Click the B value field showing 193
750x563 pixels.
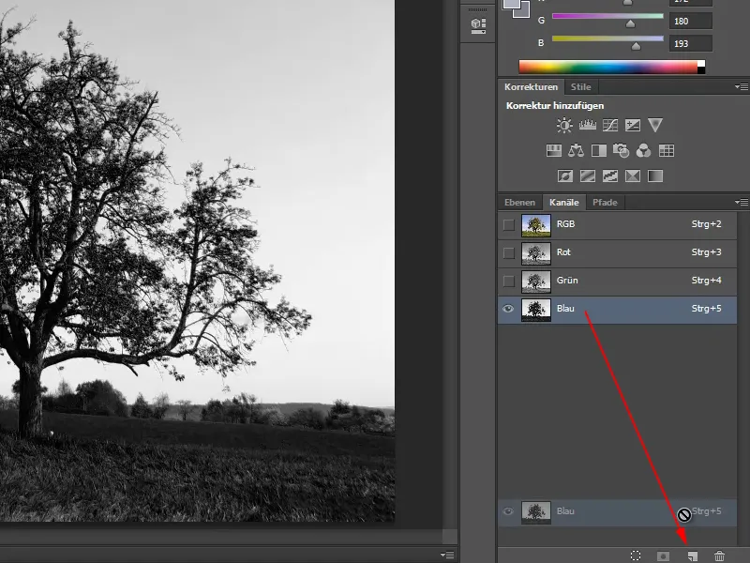(690, 43)
